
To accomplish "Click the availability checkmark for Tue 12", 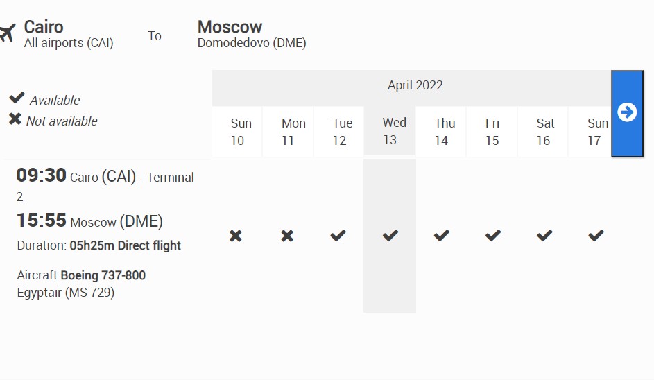I will pos(338,236).
